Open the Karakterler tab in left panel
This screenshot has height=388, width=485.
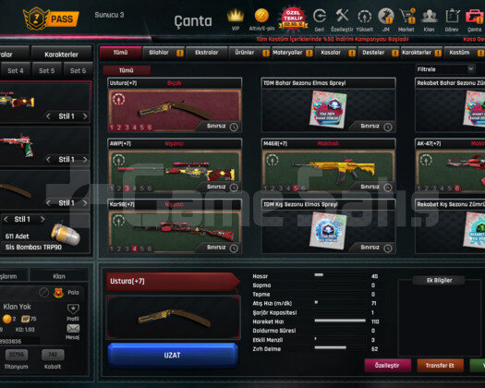point(61,55)
